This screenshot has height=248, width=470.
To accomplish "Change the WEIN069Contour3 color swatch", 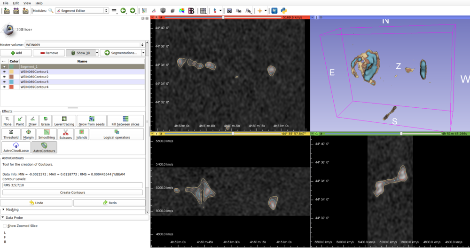I will pos(11,82).
